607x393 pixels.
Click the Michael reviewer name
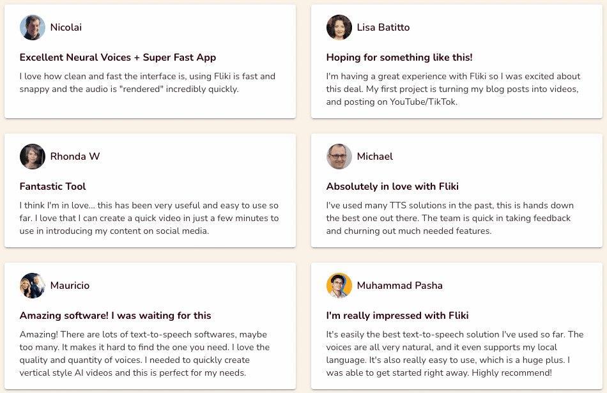374,157
